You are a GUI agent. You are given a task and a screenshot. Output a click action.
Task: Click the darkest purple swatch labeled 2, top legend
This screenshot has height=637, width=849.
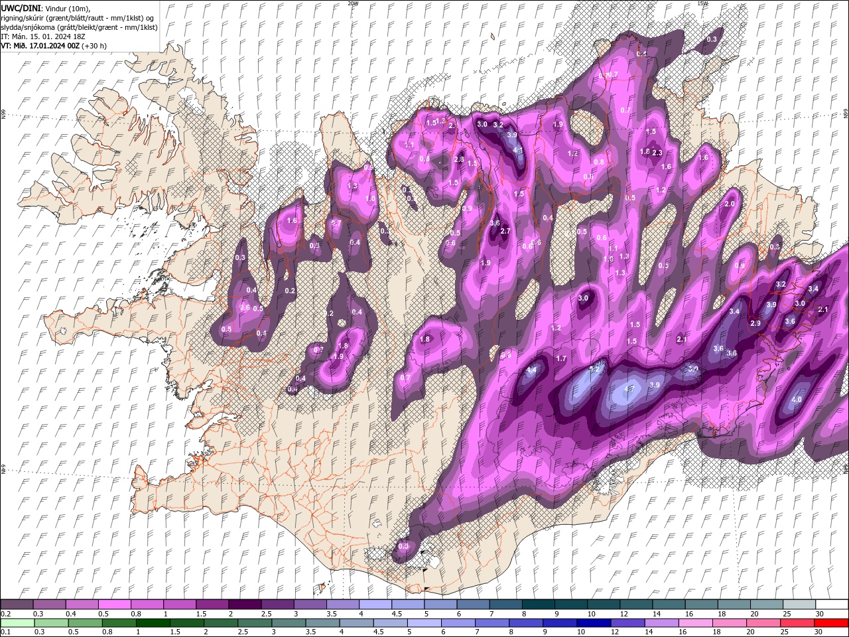pyautogui.click(x=245, y=604)
